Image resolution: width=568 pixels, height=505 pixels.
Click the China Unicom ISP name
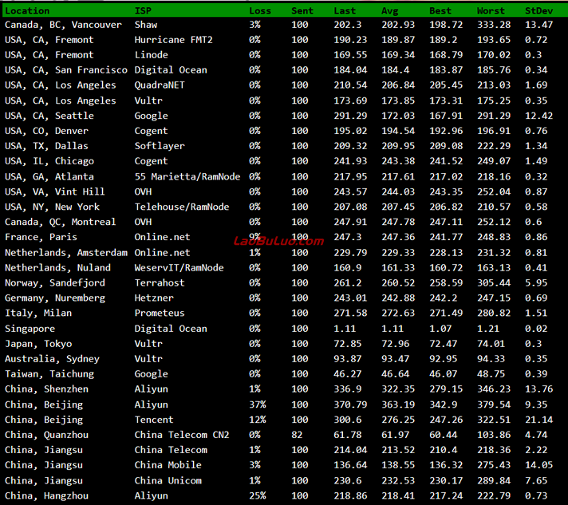tap(168, 481)
